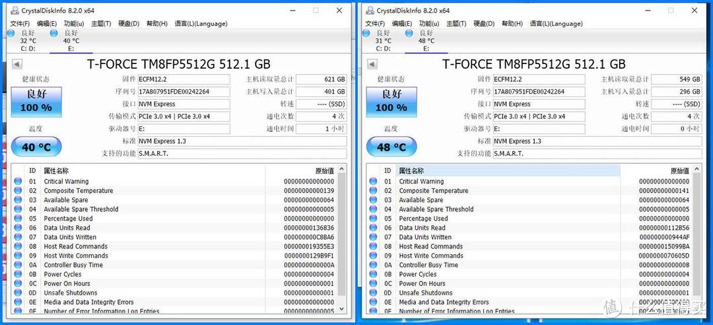Open 文件(F) menu in the 40 °C window
Image resolution: width=713 pixels, height=325 pixels.
(20, 24)
